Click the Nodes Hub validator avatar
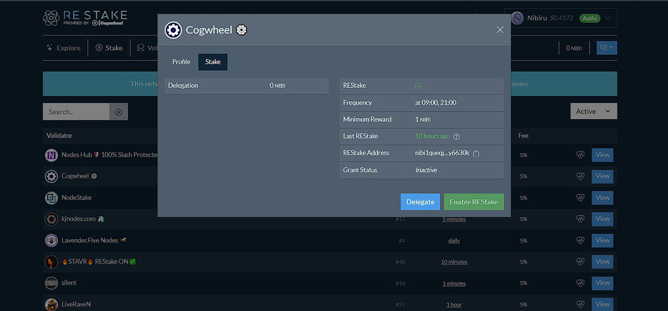This screenshot has height=311, width=668. (x=51, y=155)
